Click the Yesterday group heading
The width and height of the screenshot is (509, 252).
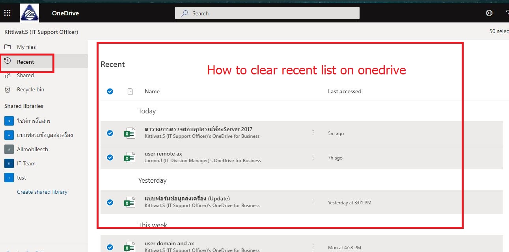coord(153,180)
